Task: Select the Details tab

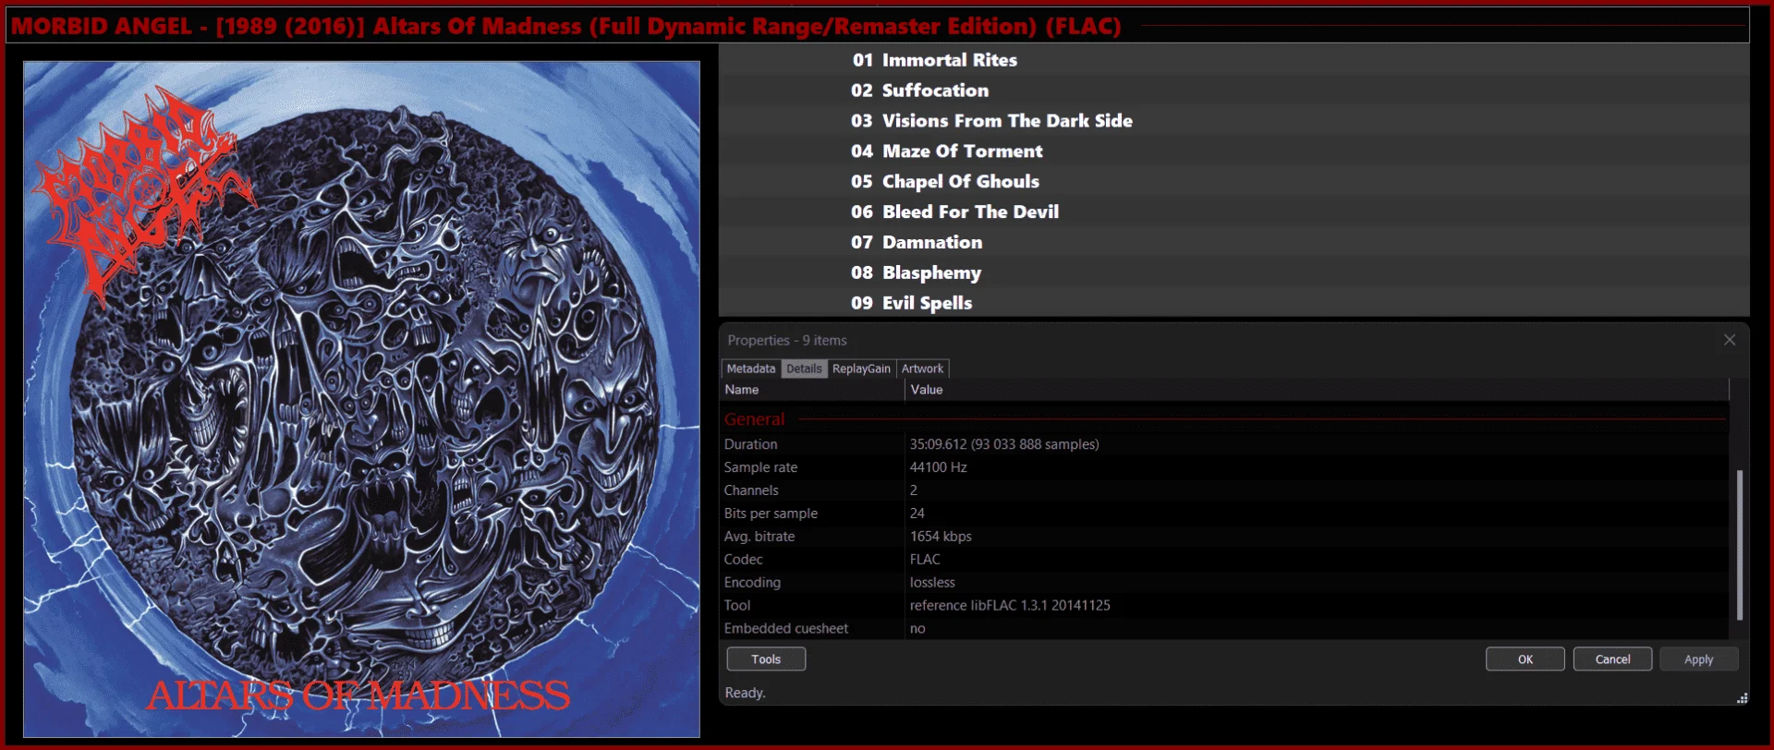Action: click(x=804, y=369)
